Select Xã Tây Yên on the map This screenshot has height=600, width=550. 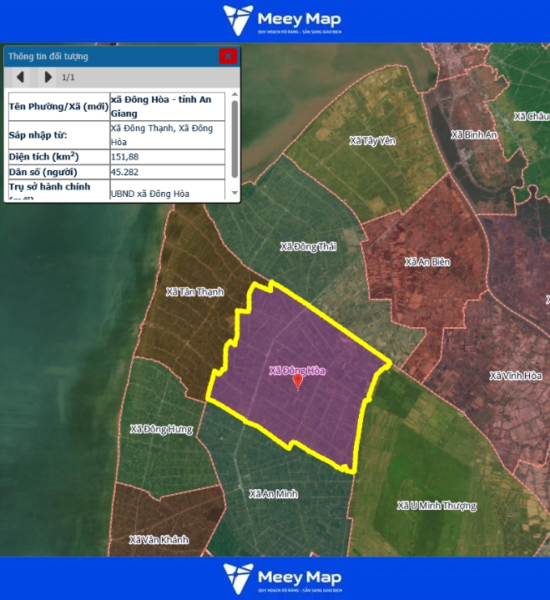(372, 141)
